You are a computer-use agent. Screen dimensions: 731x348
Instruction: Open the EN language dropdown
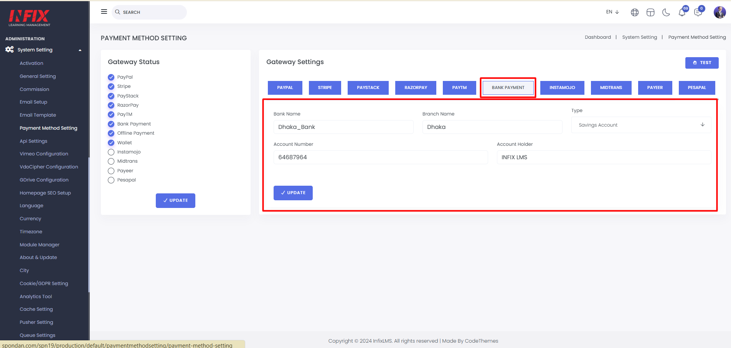[x=612, y=12]
